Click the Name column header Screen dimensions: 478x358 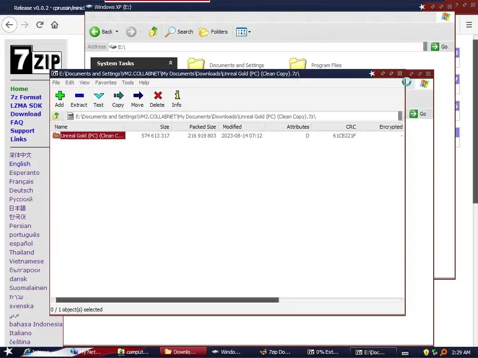[88, 127]
